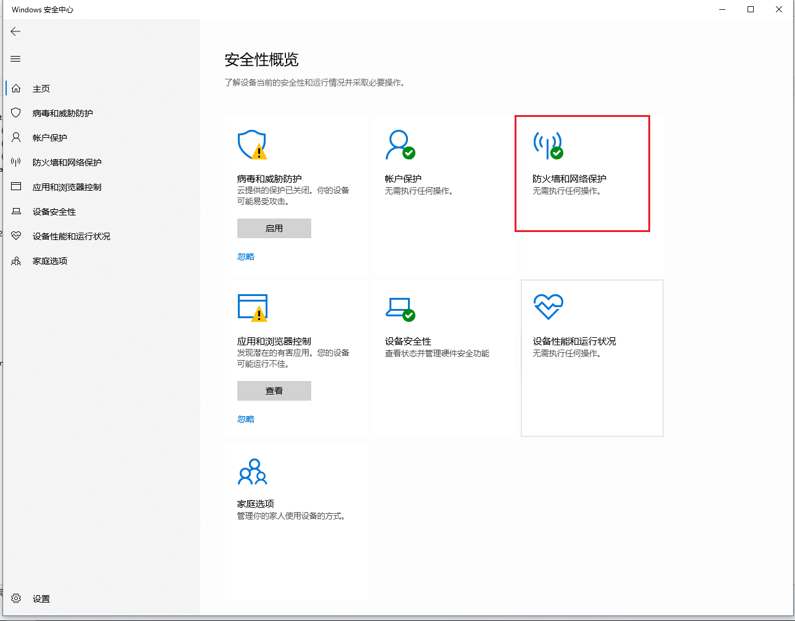Open 设置 at the sidebar bottom
This screenshot has height=621, width=795.
[x=41, y=599]
